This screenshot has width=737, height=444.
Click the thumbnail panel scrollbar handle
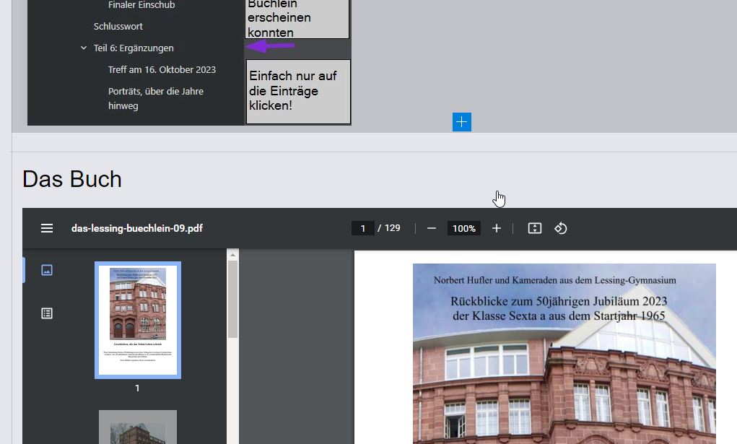232,299
